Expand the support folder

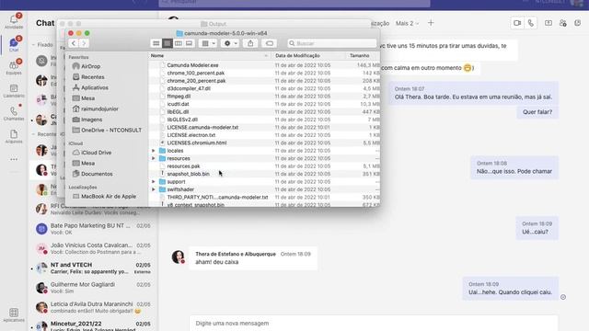[154, 182]
